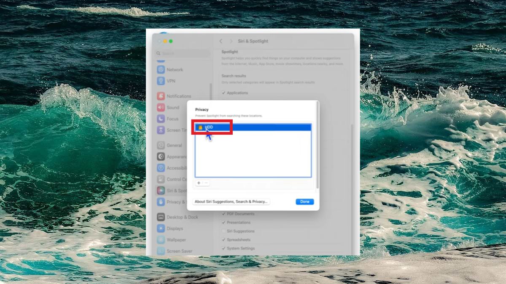Toggle the PDF Documents checkbox
This screenshot has width=506, height=284.
223,214
